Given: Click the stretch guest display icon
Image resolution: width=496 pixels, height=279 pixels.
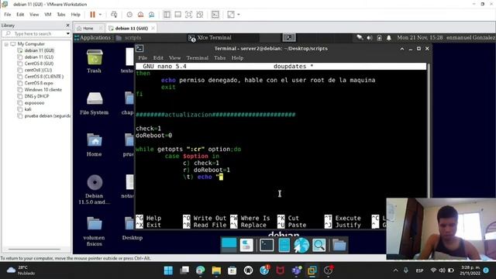Looking at the screenshot, I should point(231,15).
